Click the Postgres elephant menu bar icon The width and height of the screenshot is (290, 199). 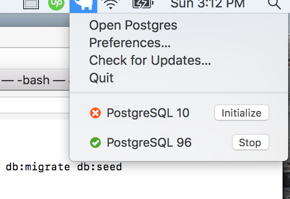[83, 5]
